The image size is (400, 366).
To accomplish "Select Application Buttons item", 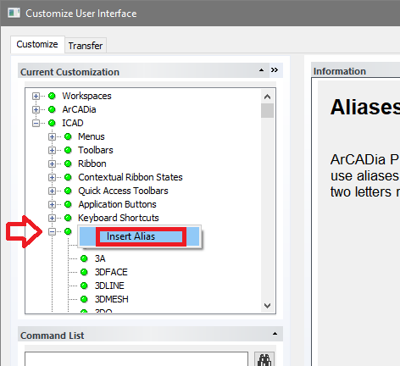I will tap(117, 204).
